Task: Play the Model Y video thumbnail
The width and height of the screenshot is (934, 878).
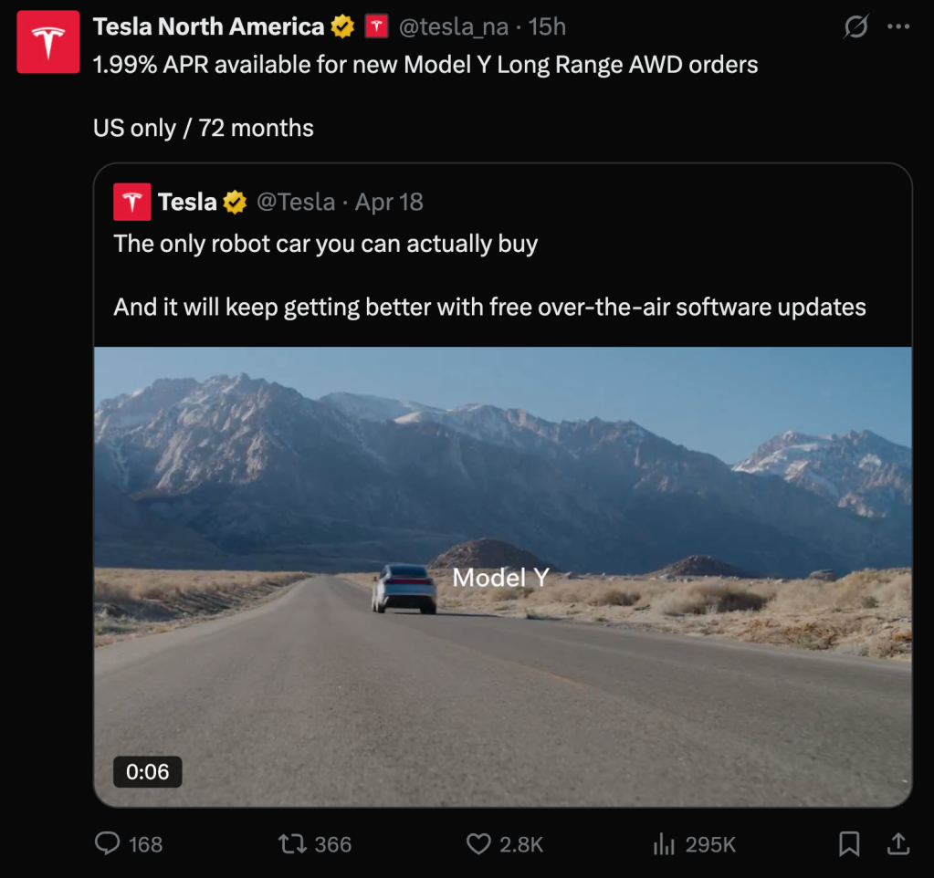Action: 502,575
